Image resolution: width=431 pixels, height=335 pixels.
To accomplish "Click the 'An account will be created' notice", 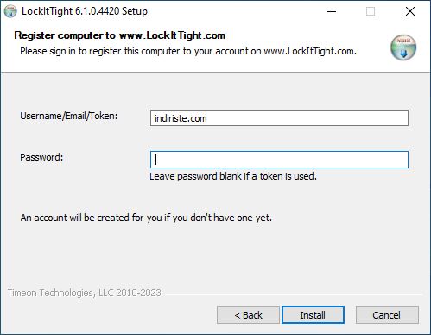I will pos(146,218).
